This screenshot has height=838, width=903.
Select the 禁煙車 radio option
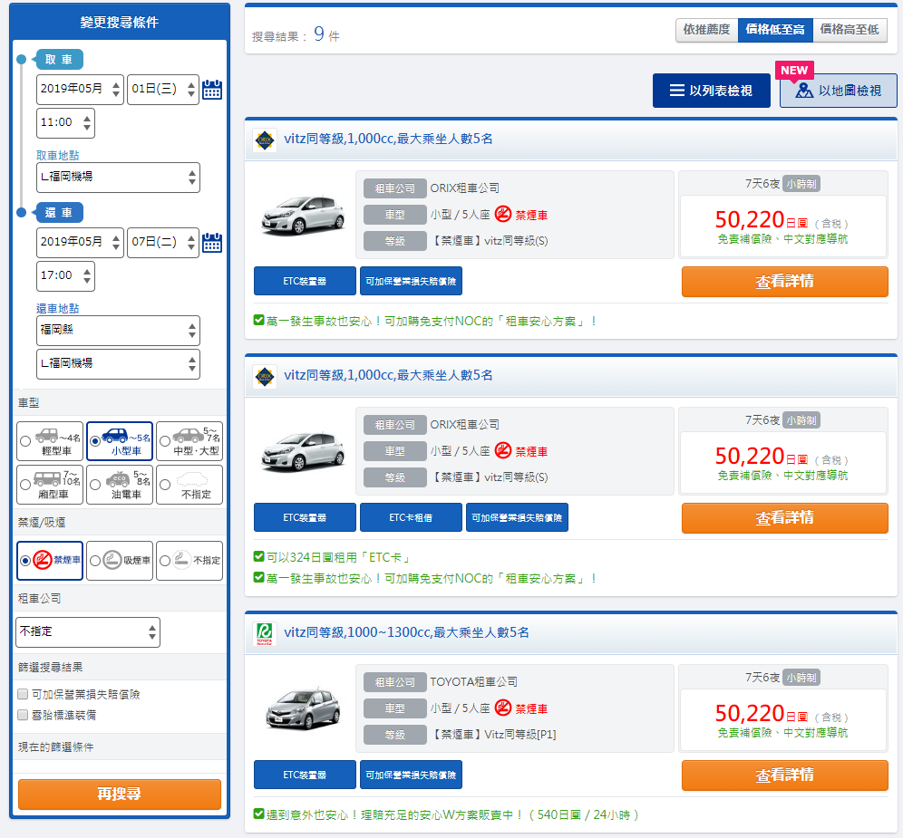point(25,561)
